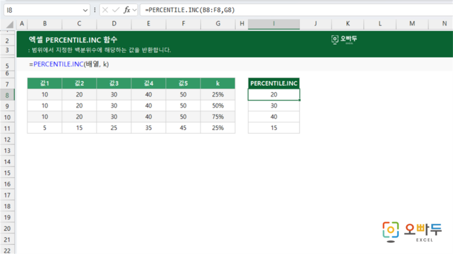Select column I header
The height and width of the screenshot is (254, 453).
(x=274, y=24)
